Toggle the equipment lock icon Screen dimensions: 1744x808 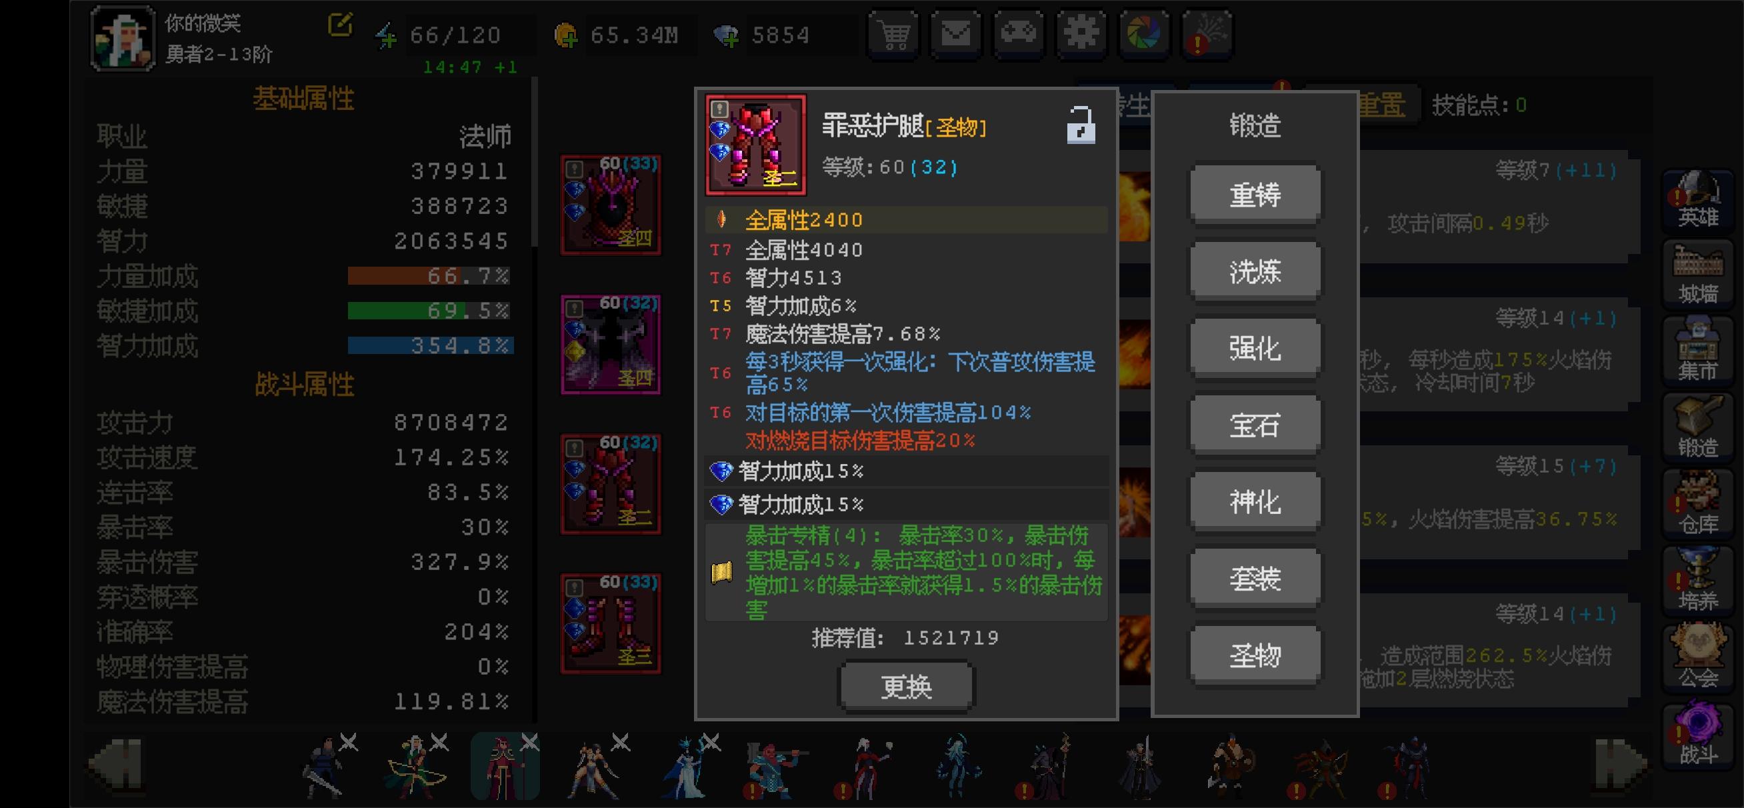(x=1081, y=125)
